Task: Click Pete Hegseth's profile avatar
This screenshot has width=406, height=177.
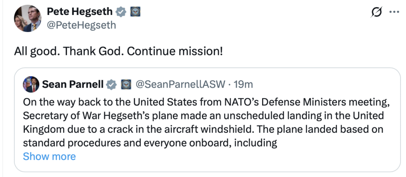Action: pyautogui.click(x=27, y=19)
